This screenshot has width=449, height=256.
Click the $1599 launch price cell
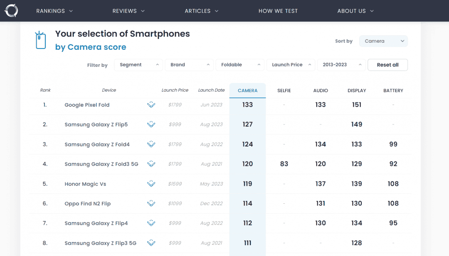point(175,184)
